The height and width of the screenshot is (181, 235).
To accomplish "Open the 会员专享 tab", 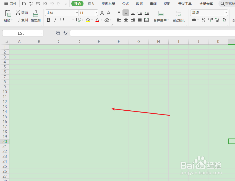I will click(x=206, y=4).
